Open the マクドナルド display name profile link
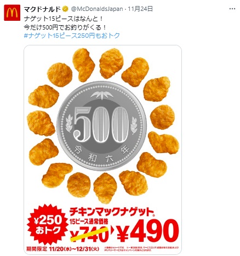Viewport: 240px width, 256px height. (43, 9)
